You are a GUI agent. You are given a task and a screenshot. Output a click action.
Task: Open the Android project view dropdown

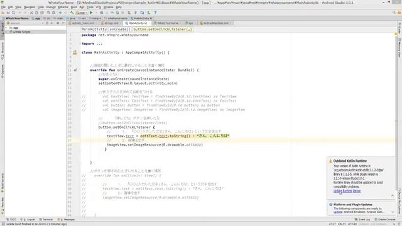24,23
